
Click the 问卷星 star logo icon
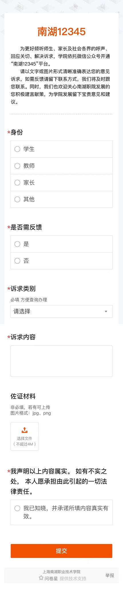pos(41,578)
